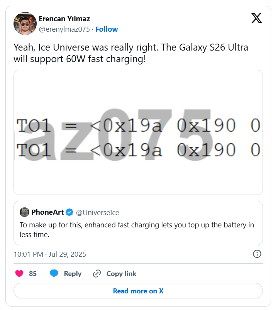Follow Erencan Yılmaz
Viewport: 278px width, 310px height.
point(107,29)
